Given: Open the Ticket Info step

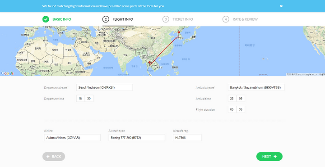Looking at the screenshot, I should pyautogui.click(x=178, y=19).
